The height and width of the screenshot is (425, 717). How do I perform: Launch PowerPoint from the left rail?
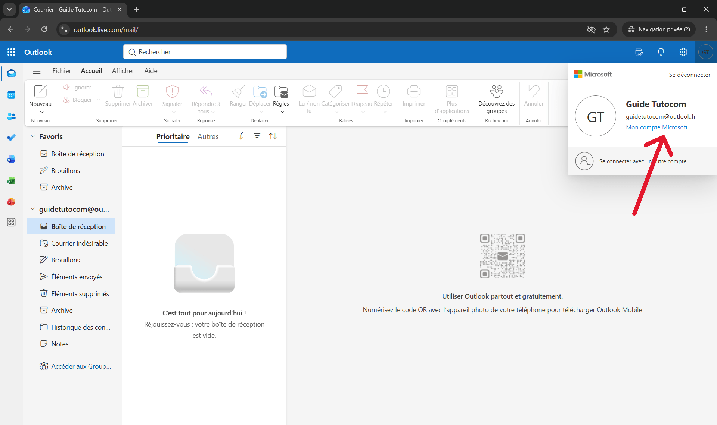point(11,202)
